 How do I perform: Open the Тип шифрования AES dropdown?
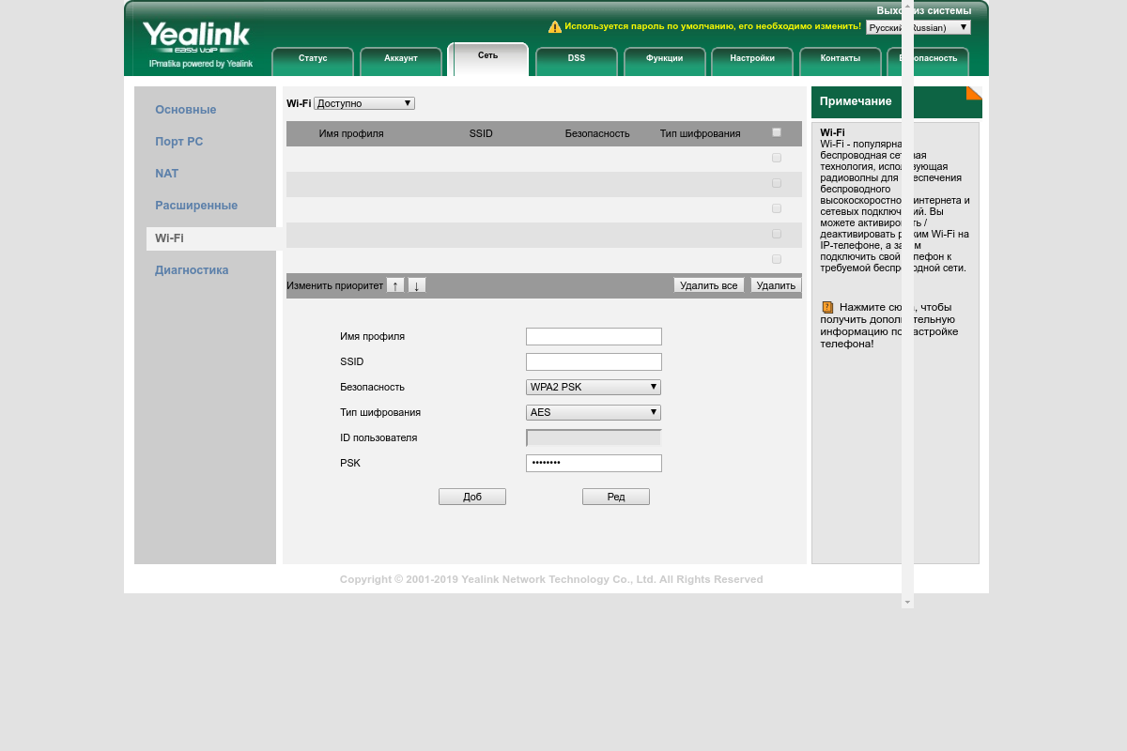[594, 412]
